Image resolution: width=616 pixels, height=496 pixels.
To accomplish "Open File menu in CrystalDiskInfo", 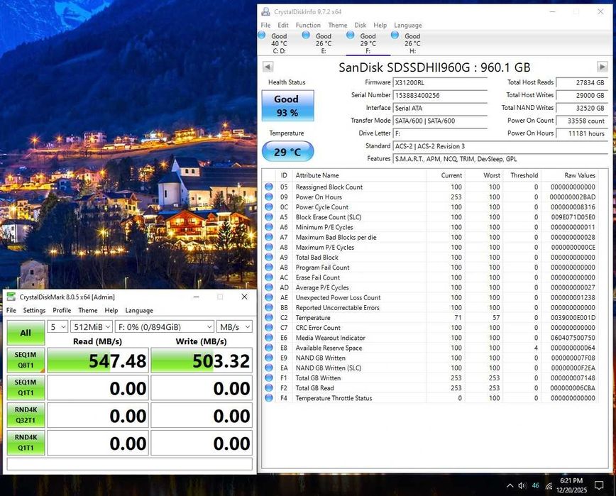I will [x=265, y=25].
